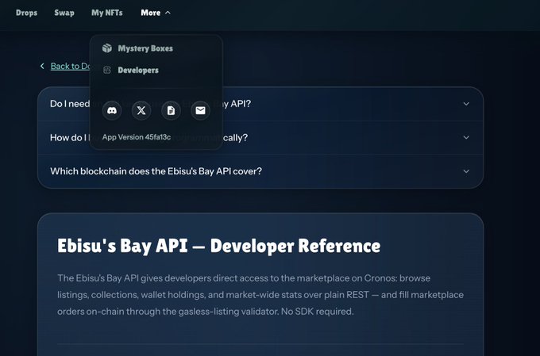Screen dimensions: 540x356
Task: Open the X (Twitter) link icon
Action: [x=141, y=110]
